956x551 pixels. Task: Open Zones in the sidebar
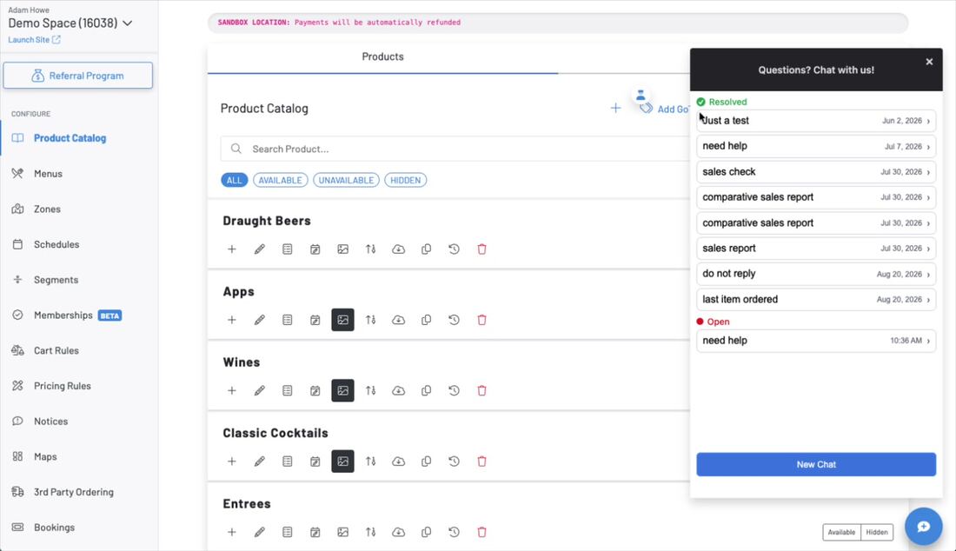click(47, 209)
